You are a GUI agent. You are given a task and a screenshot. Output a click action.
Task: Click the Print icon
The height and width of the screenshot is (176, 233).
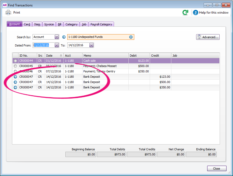pyautogui.click(x=9, y=12)
